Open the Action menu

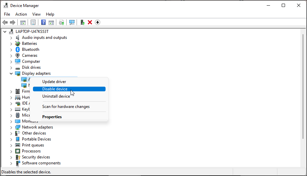tap(21, 14)
